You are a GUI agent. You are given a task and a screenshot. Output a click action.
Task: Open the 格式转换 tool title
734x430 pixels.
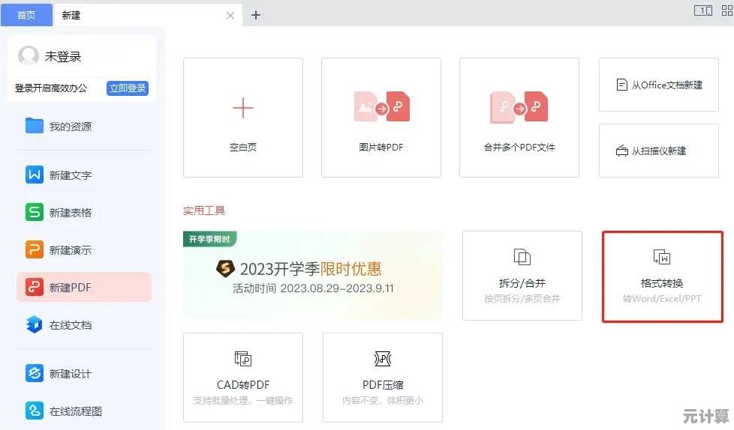coord(662,282)
